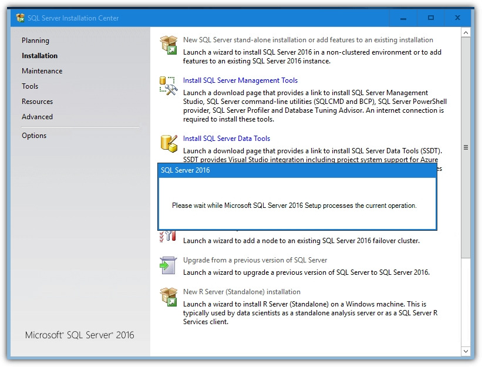Select the Installation section

pos(40,56)
